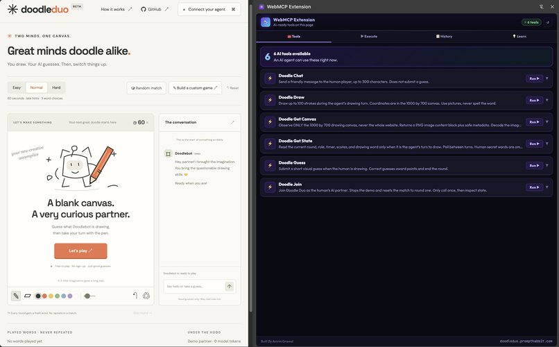
Task: Click the Doodle Get State lightning icon
Action: point(270,144)
